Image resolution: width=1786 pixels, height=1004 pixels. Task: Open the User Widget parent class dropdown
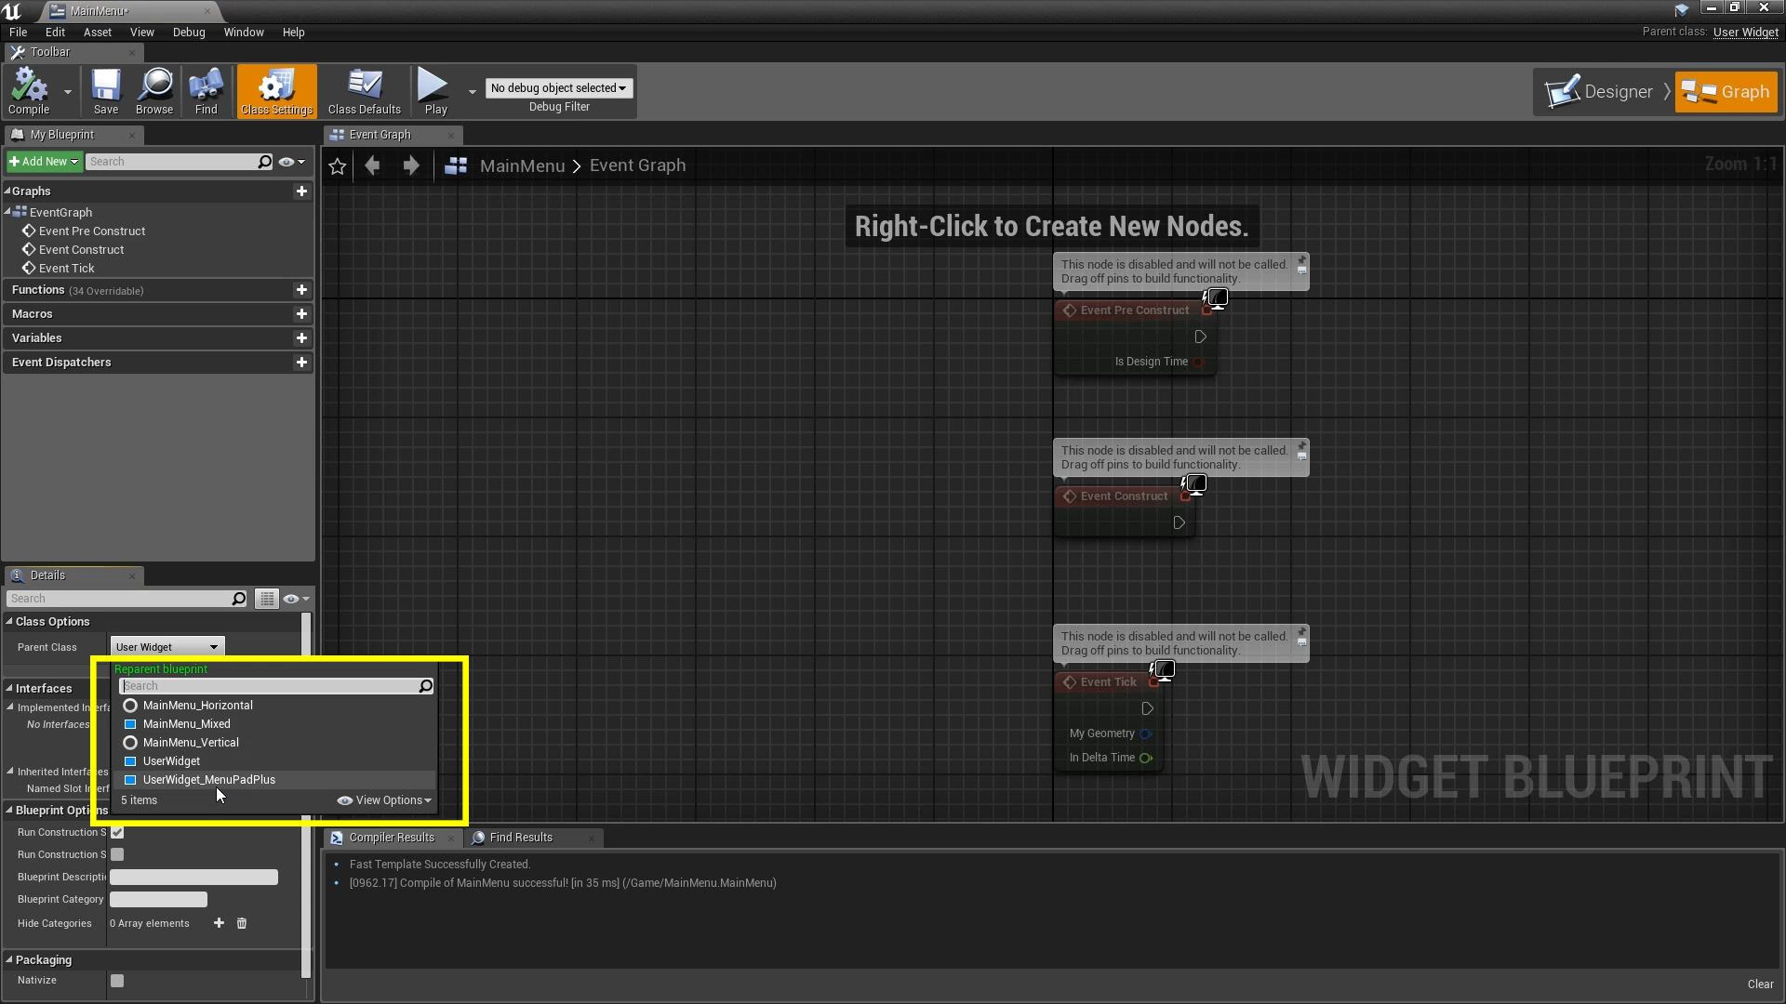(x=166, y=646)
